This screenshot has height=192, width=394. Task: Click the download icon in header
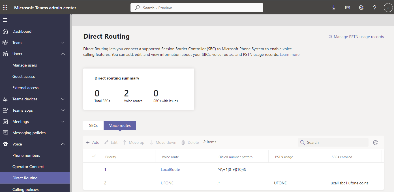334,8
